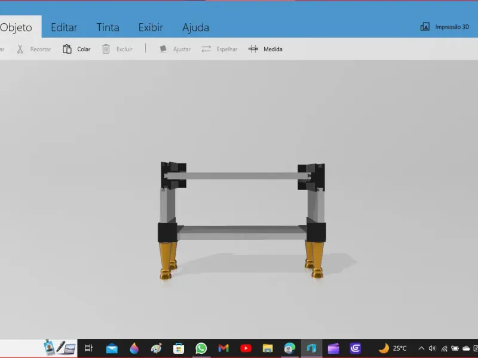Open the droplet-shaped app in taskbar

134,348
